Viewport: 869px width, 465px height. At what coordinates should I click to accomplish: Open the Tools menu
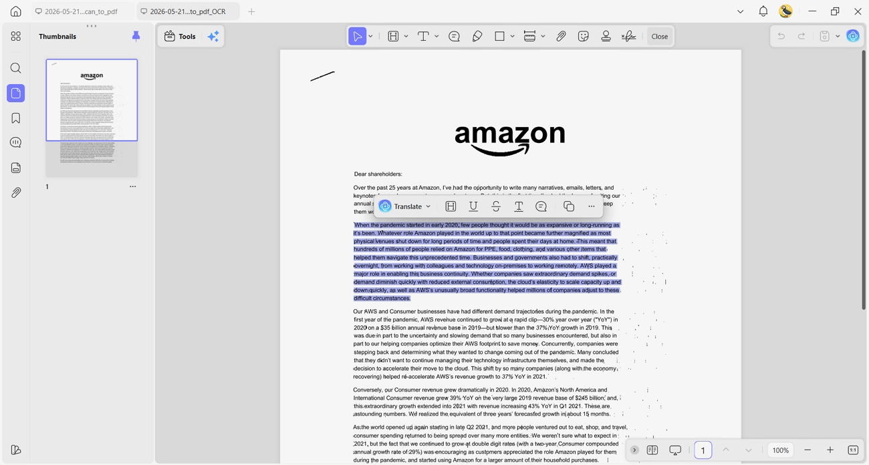click(180, 36)
